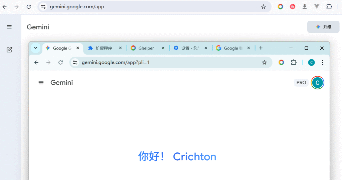Toggle the hamburger menu beside inner Gemini logo
The width and height of the screenshot is (342, 180).
point(41,83)
